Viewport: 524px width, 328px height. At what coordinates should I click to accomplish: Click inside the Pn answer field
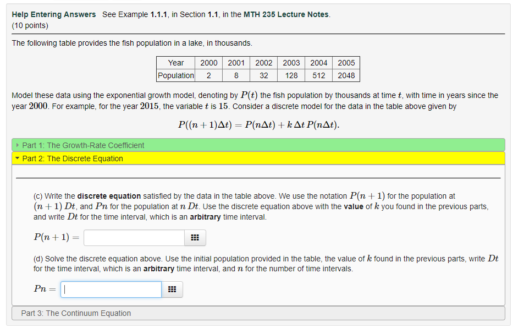click(110, 288)
